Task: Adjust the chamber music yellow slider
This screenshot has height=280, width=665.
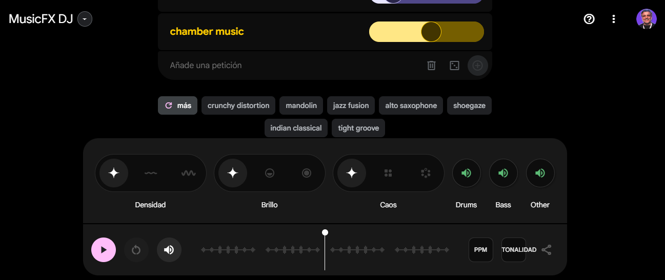Action: 427,32
